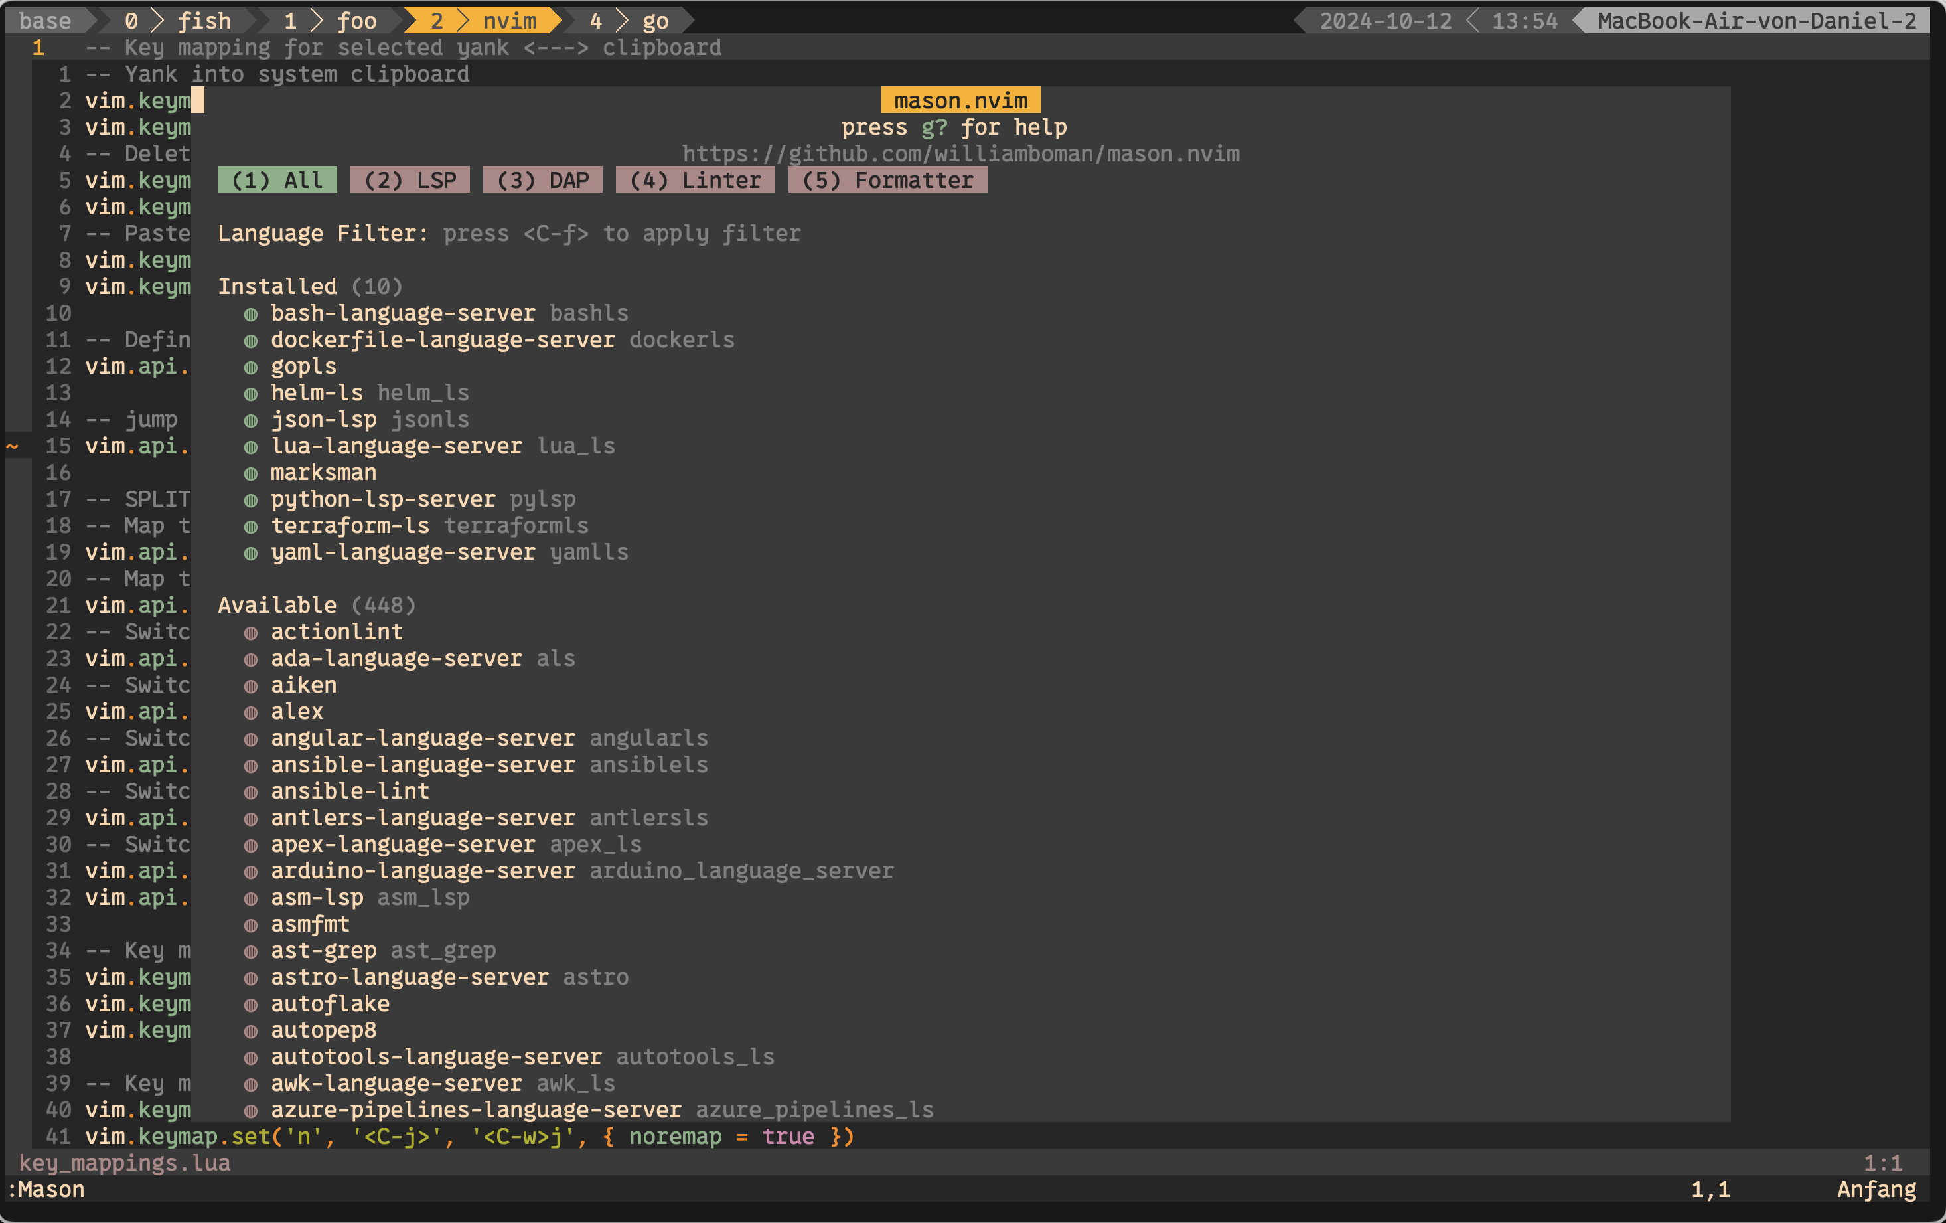The width and height of the screenshot is (1946, 1223).
Task: Select the autopep8 package name
Action: pyautogui.click(x=323, y=1030)
